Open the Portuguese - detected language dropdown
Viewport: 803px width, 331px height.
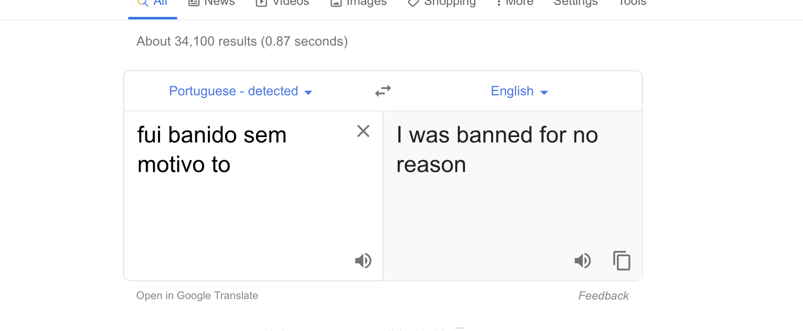coord(241,91)
